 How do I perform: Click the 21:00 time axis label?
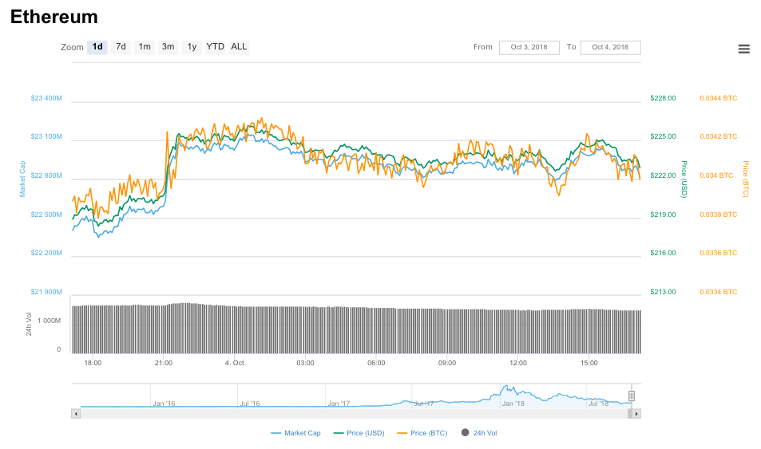pyautogui.click(x=164, y=363)
